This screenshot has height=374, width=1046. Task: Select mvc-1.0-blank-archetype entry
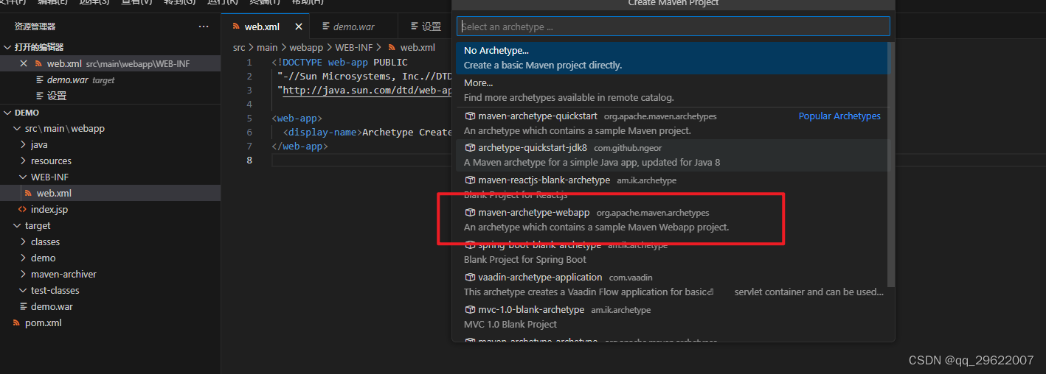671,317
